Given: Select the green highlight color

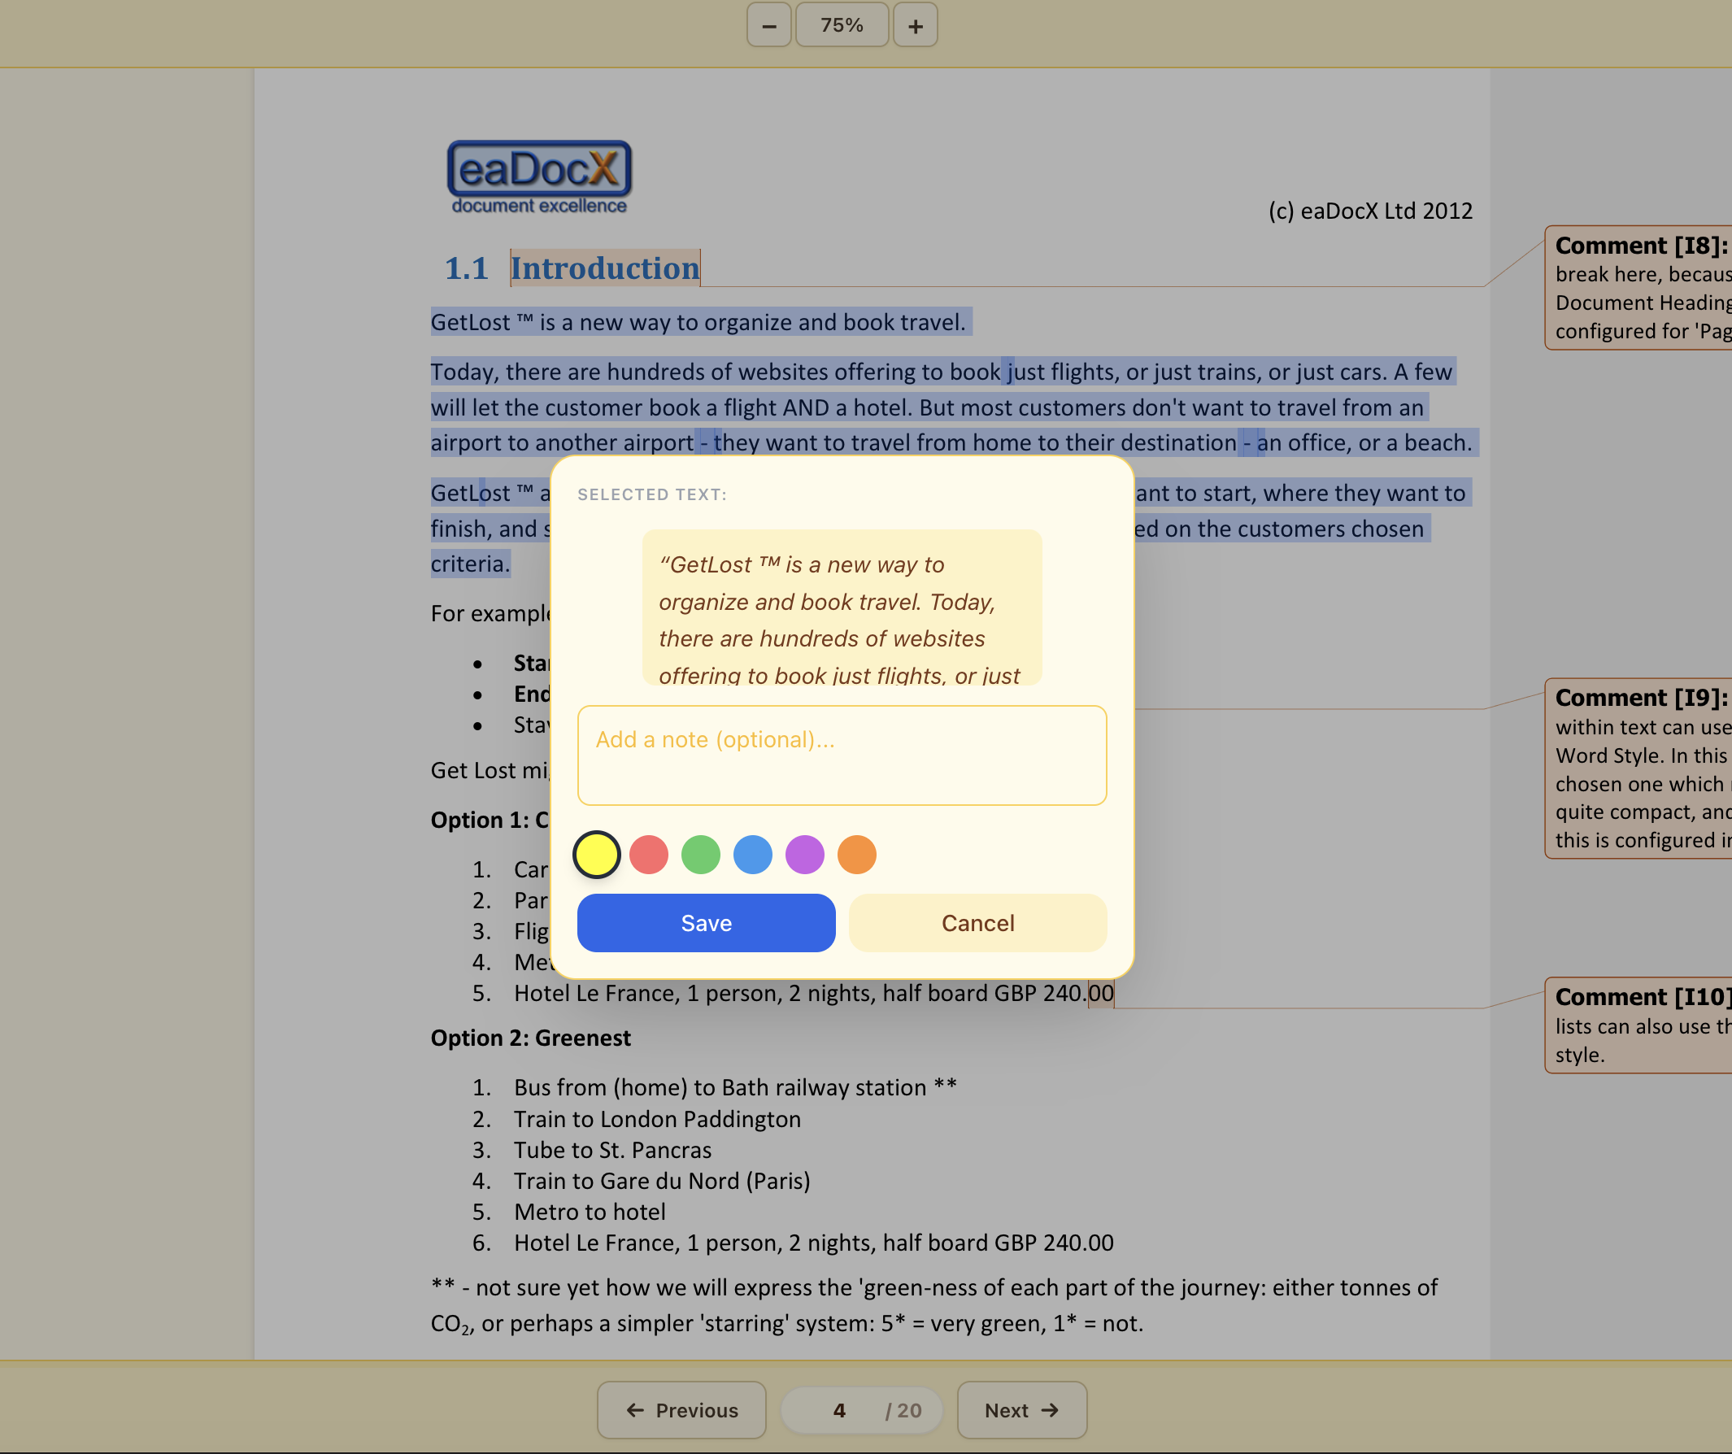Looking at the screenshot, I should (700, 855).
